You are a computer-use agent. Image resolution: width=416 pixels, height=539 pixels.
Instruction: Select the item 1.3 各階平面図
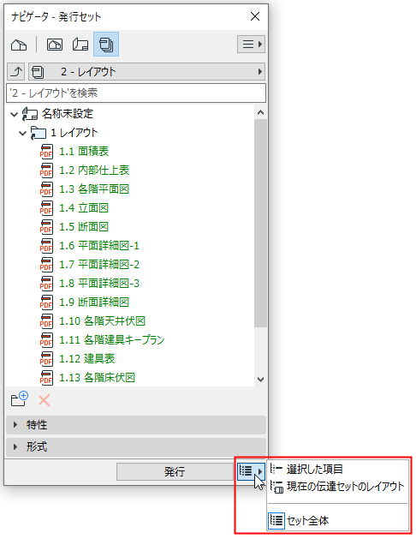tap(94, 189)
